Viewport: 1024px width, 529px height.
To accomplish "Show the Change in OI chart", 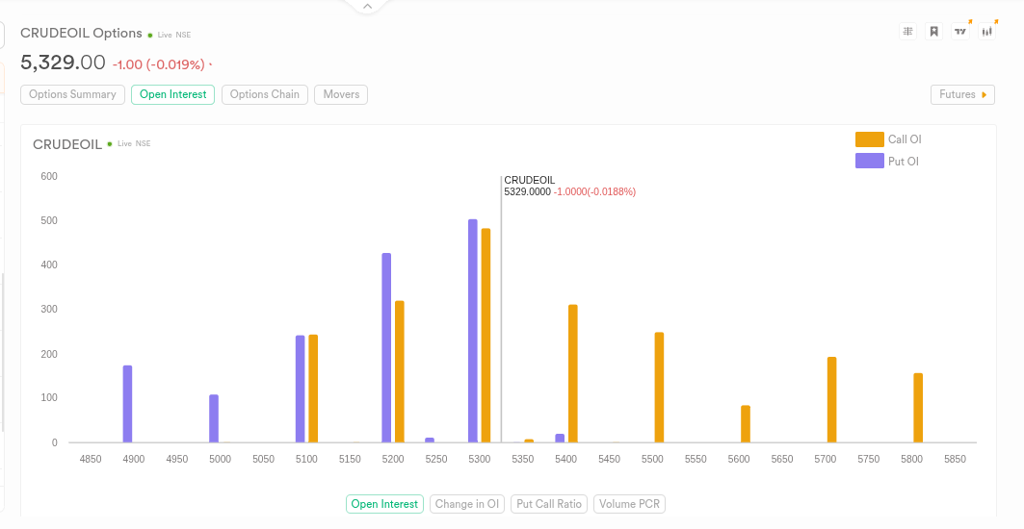I will [x=467, y=504].
